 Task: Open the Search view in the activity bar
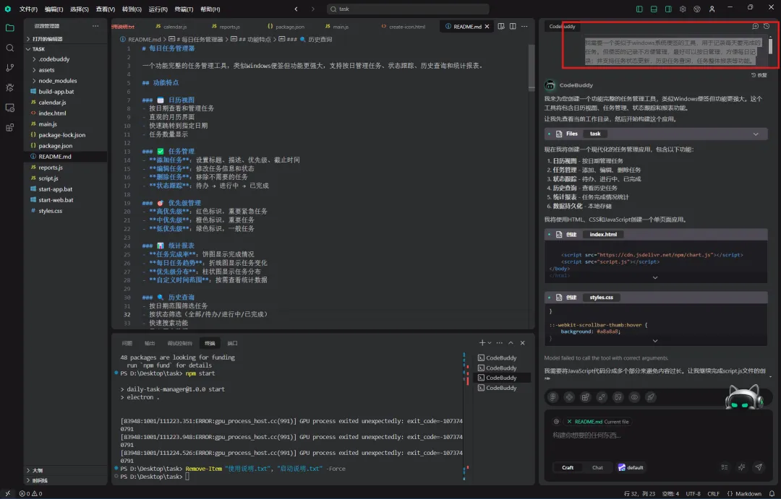tap(9, 48)
